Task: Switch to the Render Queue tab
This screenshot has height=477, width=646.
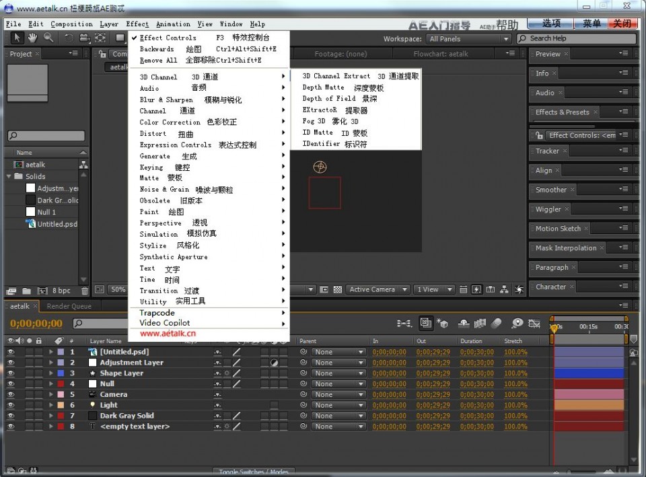Action: tap(69, 306)
